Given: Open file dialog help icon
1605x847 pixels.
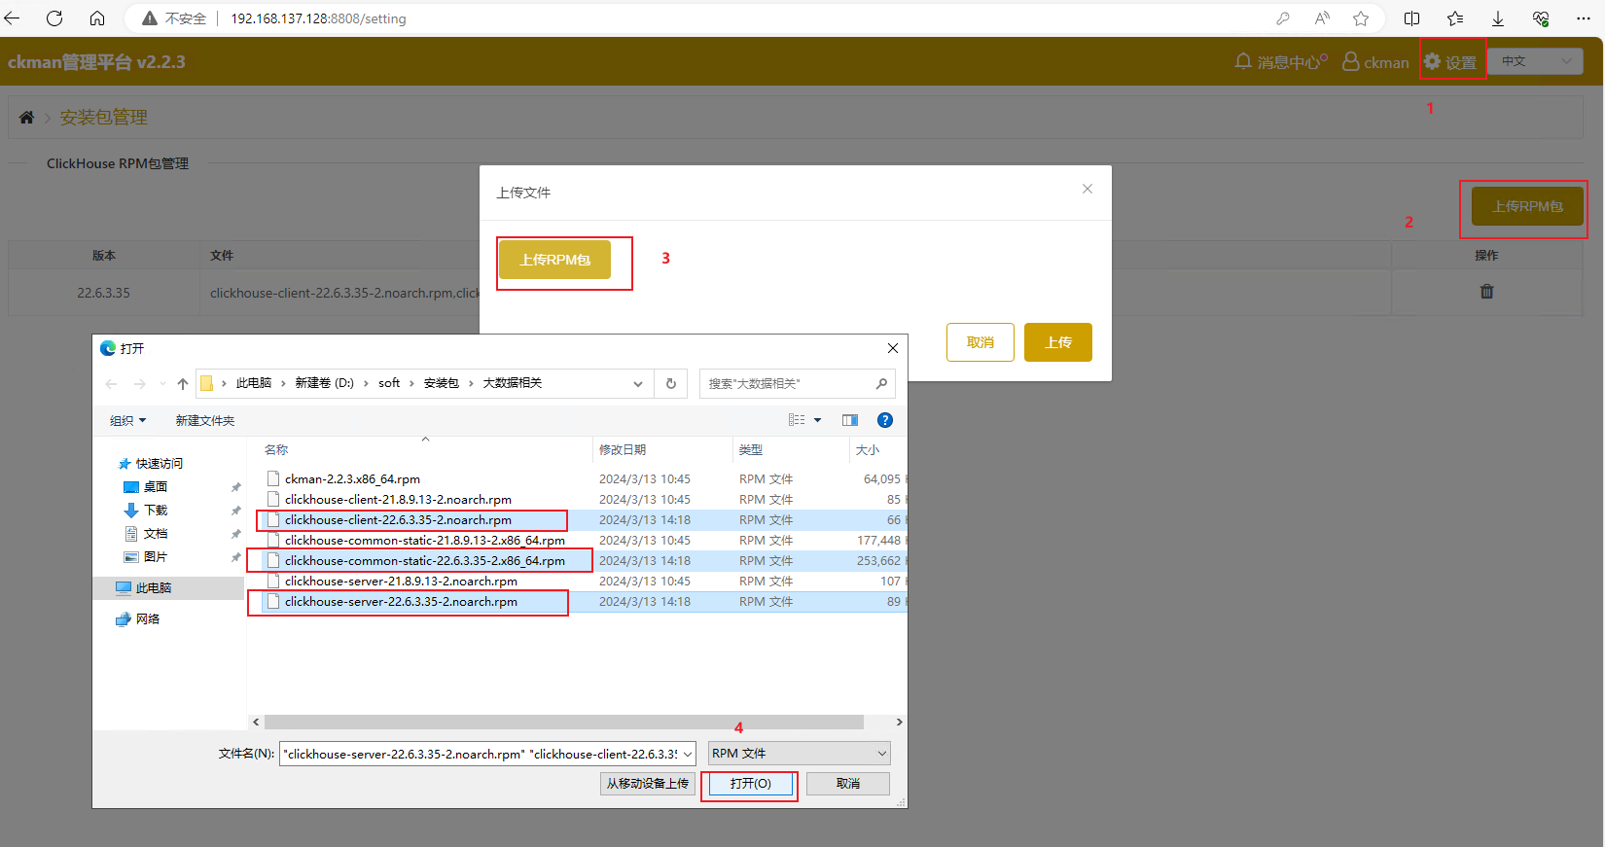Looking at the screenshot, I should tap(885, 420).
